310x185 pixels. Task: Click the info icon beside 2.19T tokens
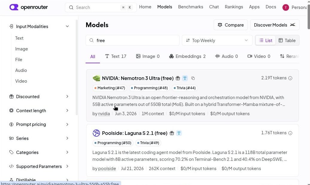[x=290, y=78]
